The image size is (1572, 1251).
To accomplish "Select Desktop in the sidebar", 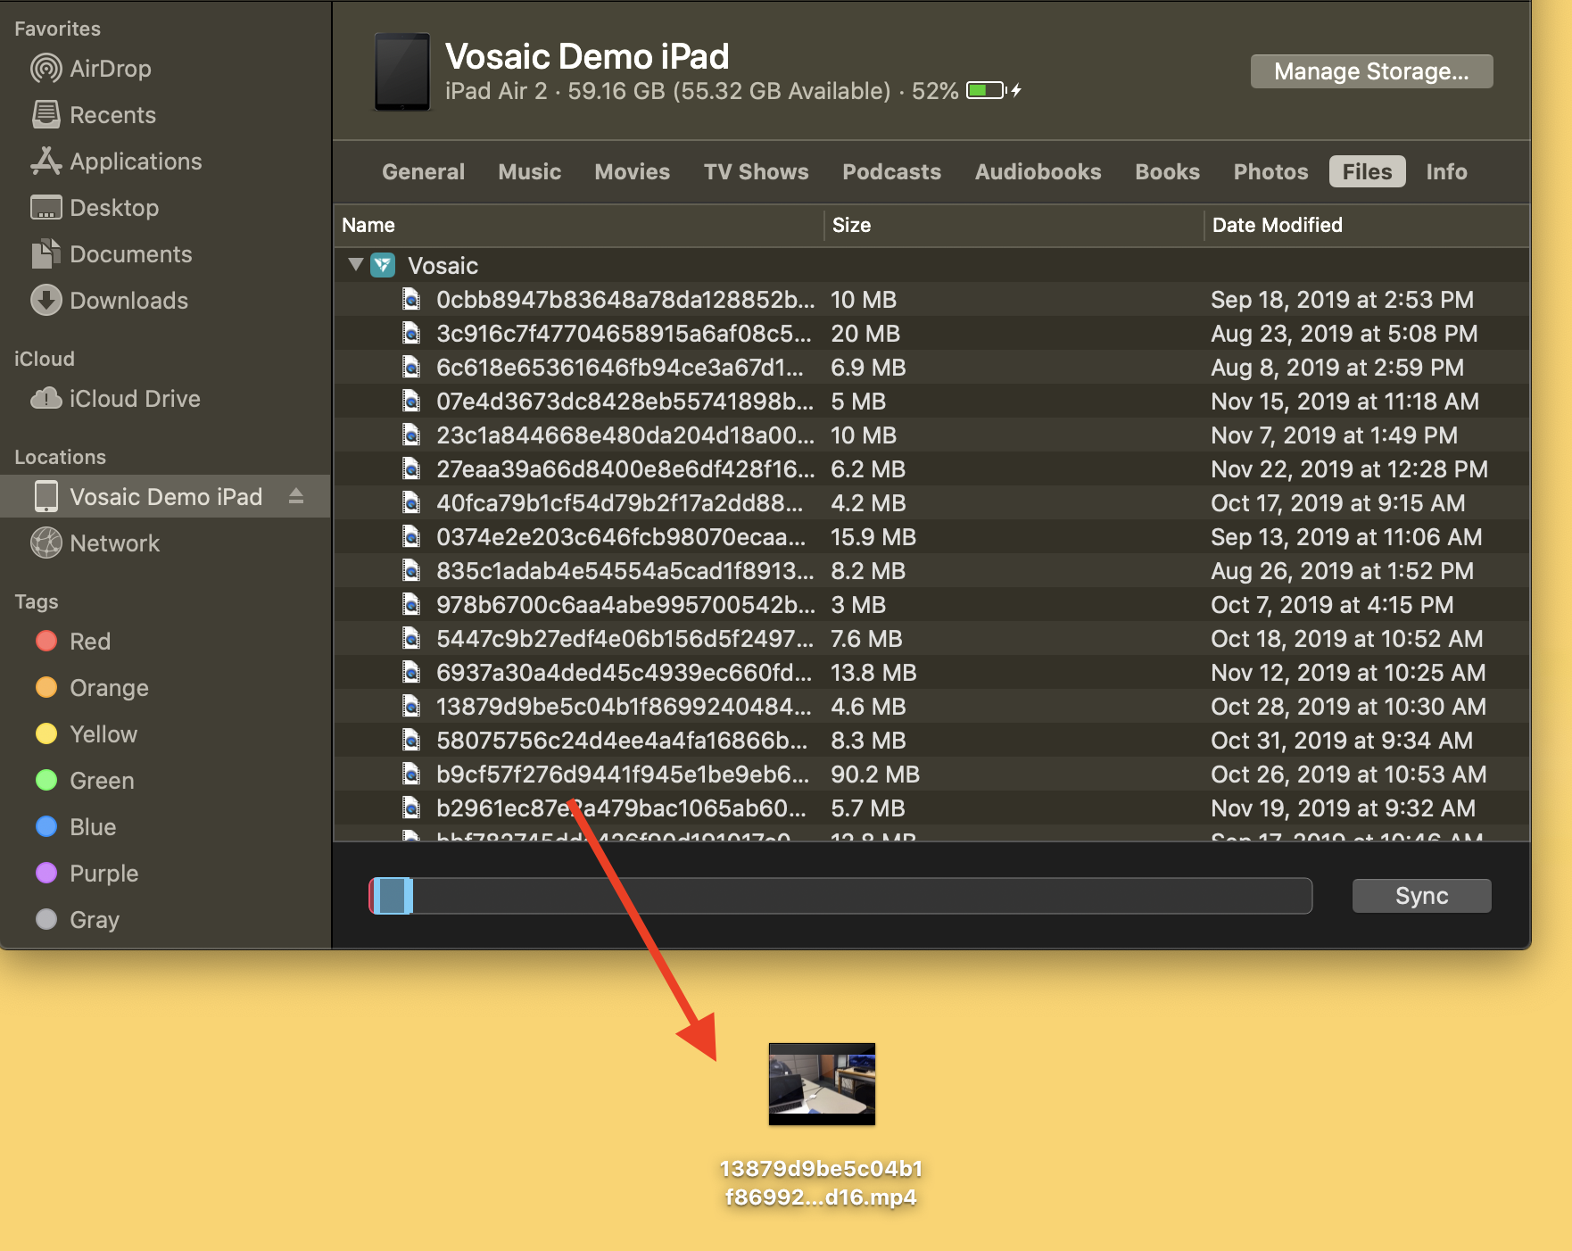I will coord(94,208).
